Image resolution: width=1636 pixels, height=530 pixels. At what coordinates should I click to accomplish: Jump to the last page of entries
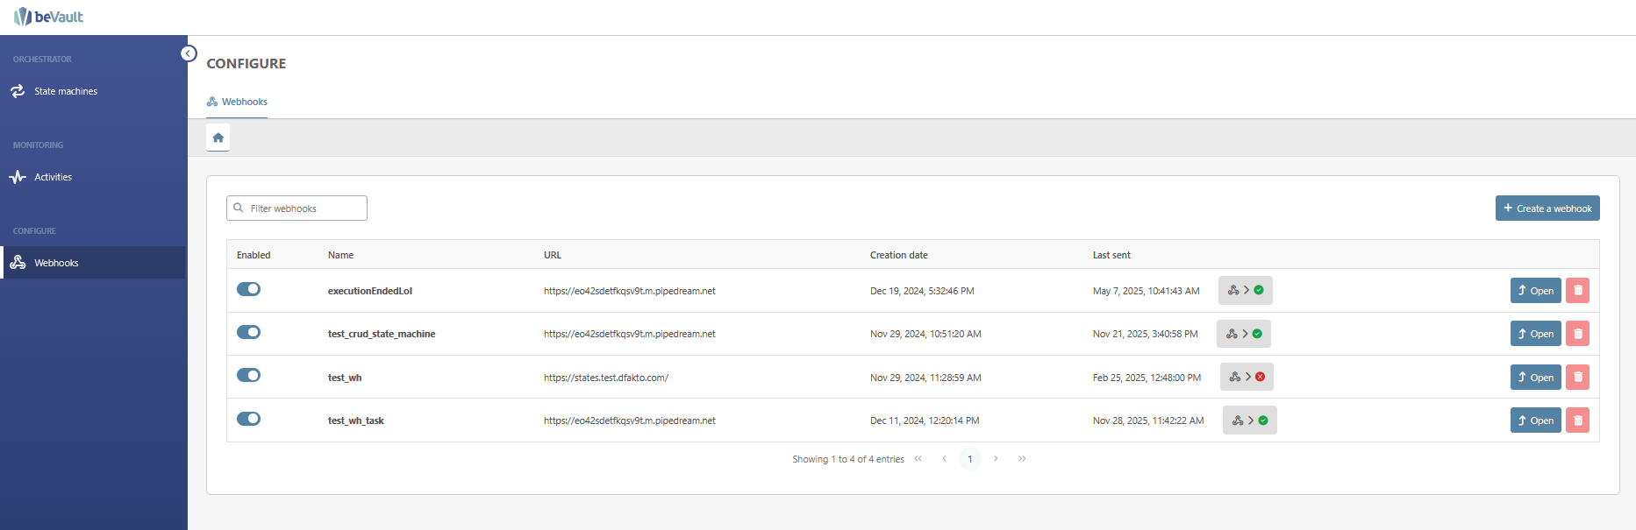1022,459
